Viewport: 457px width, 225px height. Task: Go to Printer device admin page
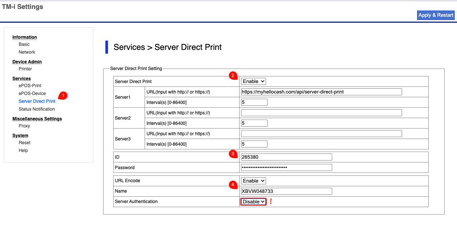click(x=25, y=69)
